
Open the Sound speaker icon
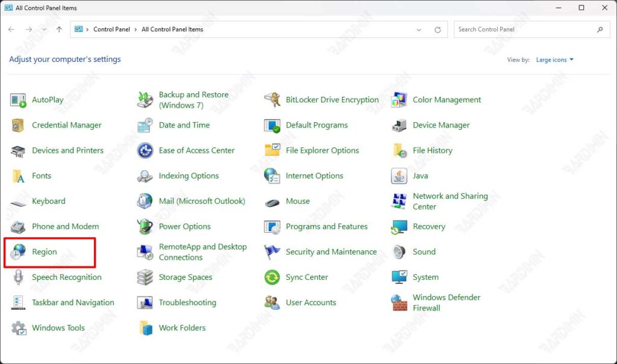point(399,252)
